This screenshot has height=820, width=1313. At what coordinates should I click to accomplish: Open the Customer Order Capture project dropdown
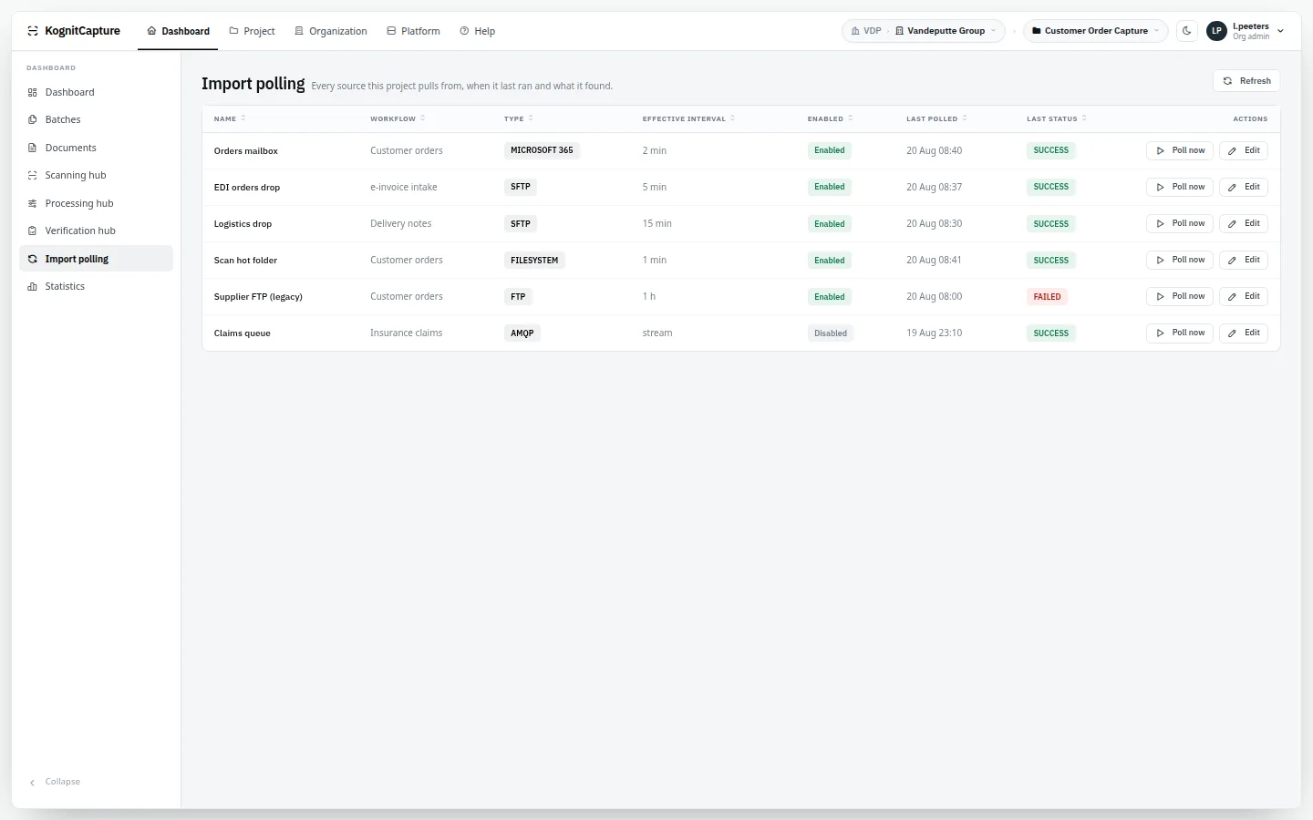tap(1095, 31)
